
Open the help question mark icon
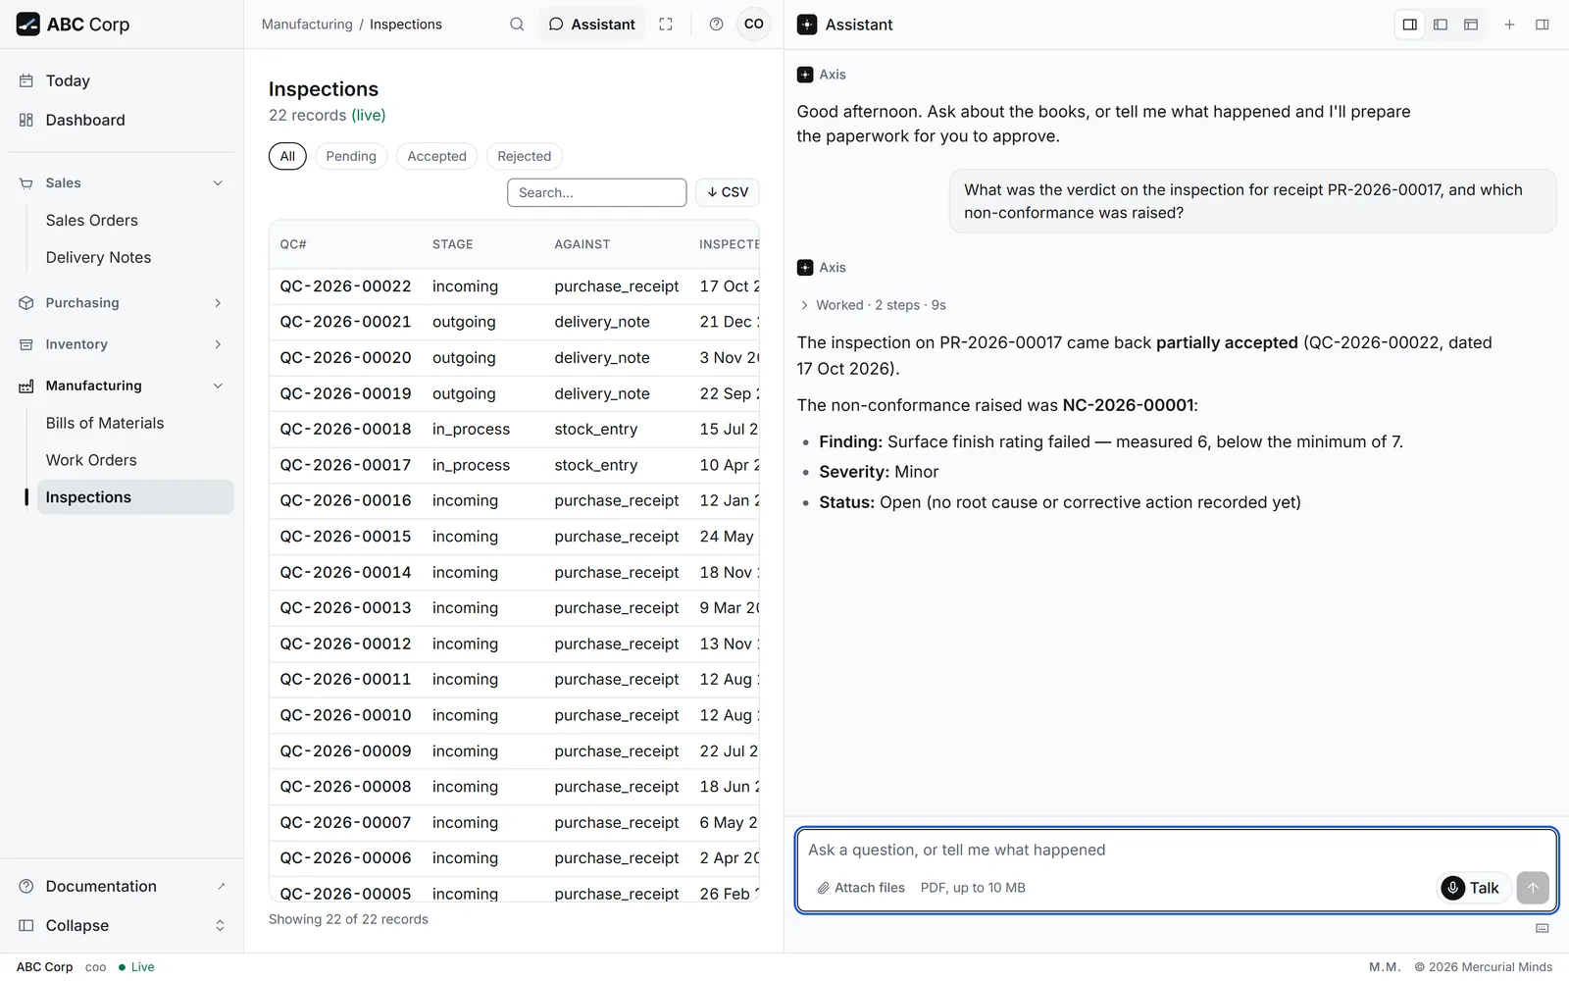(716, 25)
